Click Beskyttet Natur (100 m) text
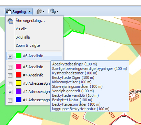The height and width of the screenshot is (125, 141). [72, 100]
